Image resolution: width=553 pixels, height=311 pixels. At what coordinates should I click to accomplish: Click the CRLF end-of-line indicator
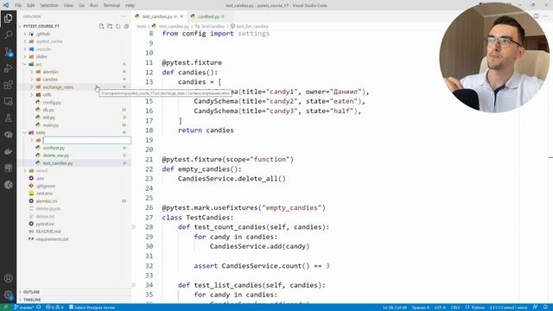(455, 308)
